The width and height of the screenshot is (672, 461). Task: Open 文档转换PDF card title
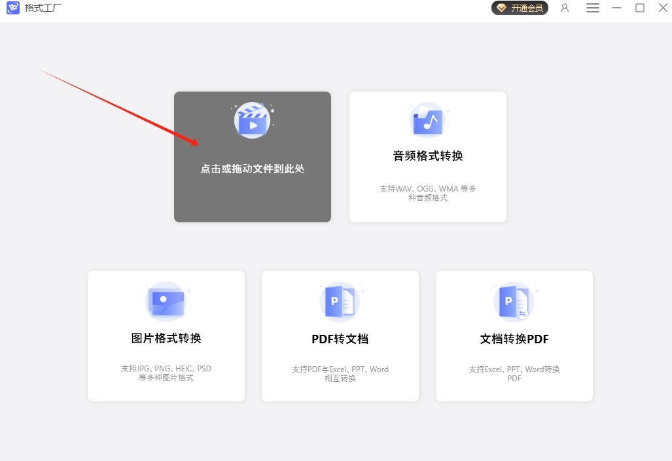(x=514, y=339)
